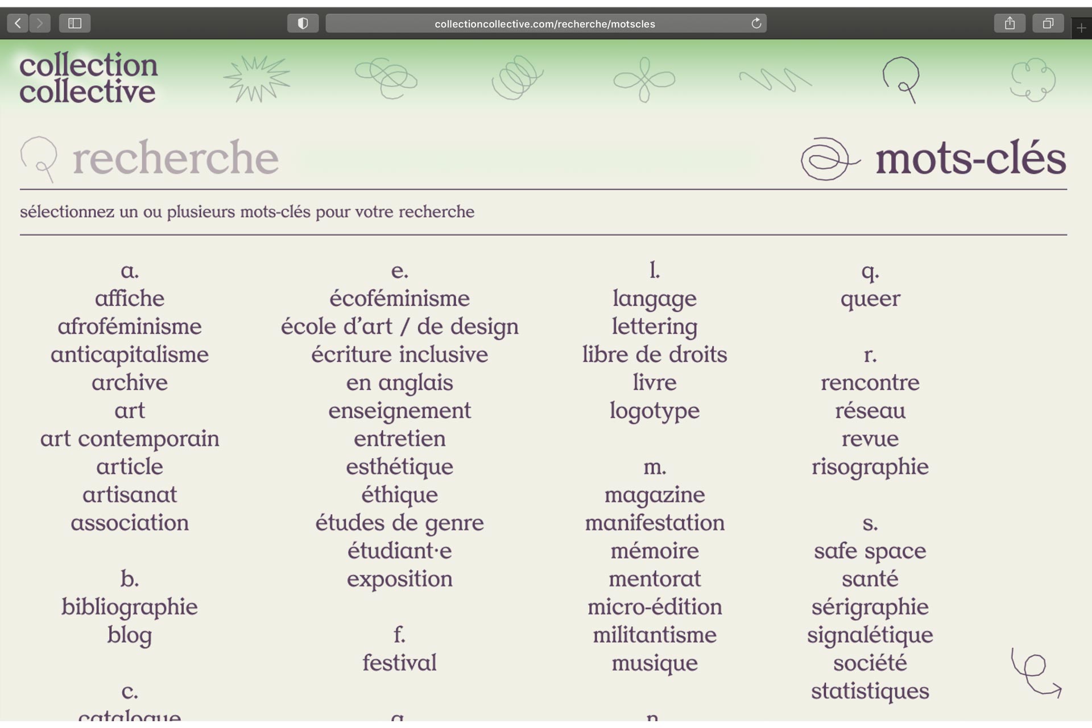Screen dimensions: 1092x728
Task: Select the keyword affiche
Action: coord(130,298)
